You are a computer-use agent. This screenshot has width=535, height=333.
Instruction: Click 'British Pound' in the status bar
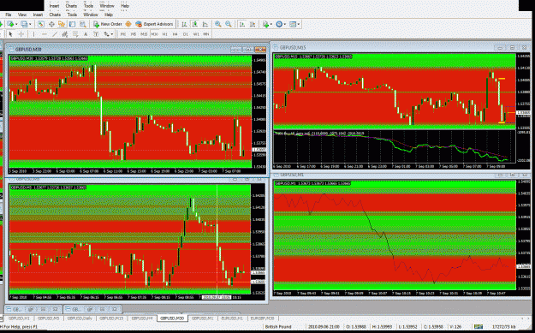pyautogui.click(x=278, y=327)
